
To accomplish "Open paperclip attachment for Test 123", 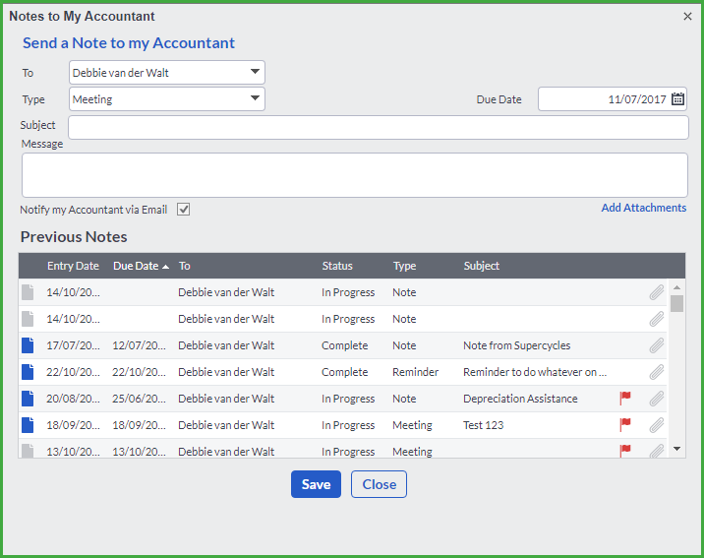I will click(x=657, y=424).
